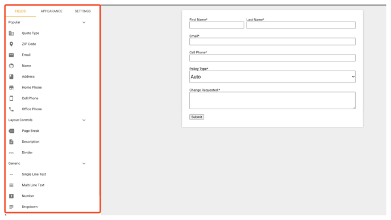Click the ZIP Code pin icon
391x220 pixels.
pyautogui.click(x=11, y=44)
